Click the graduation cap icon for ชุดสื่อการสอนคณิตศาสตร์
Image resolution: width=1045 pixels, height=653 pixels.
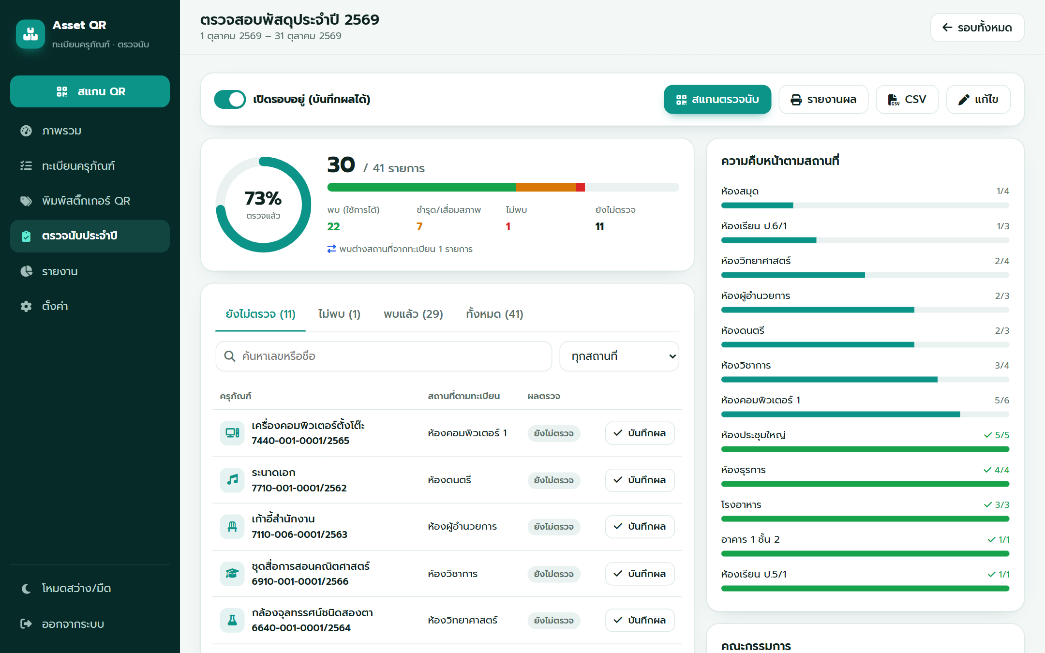(232, 574)
